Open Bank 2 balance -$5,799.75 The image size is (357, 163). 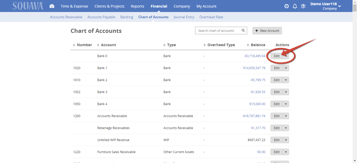tap(258, 80)
